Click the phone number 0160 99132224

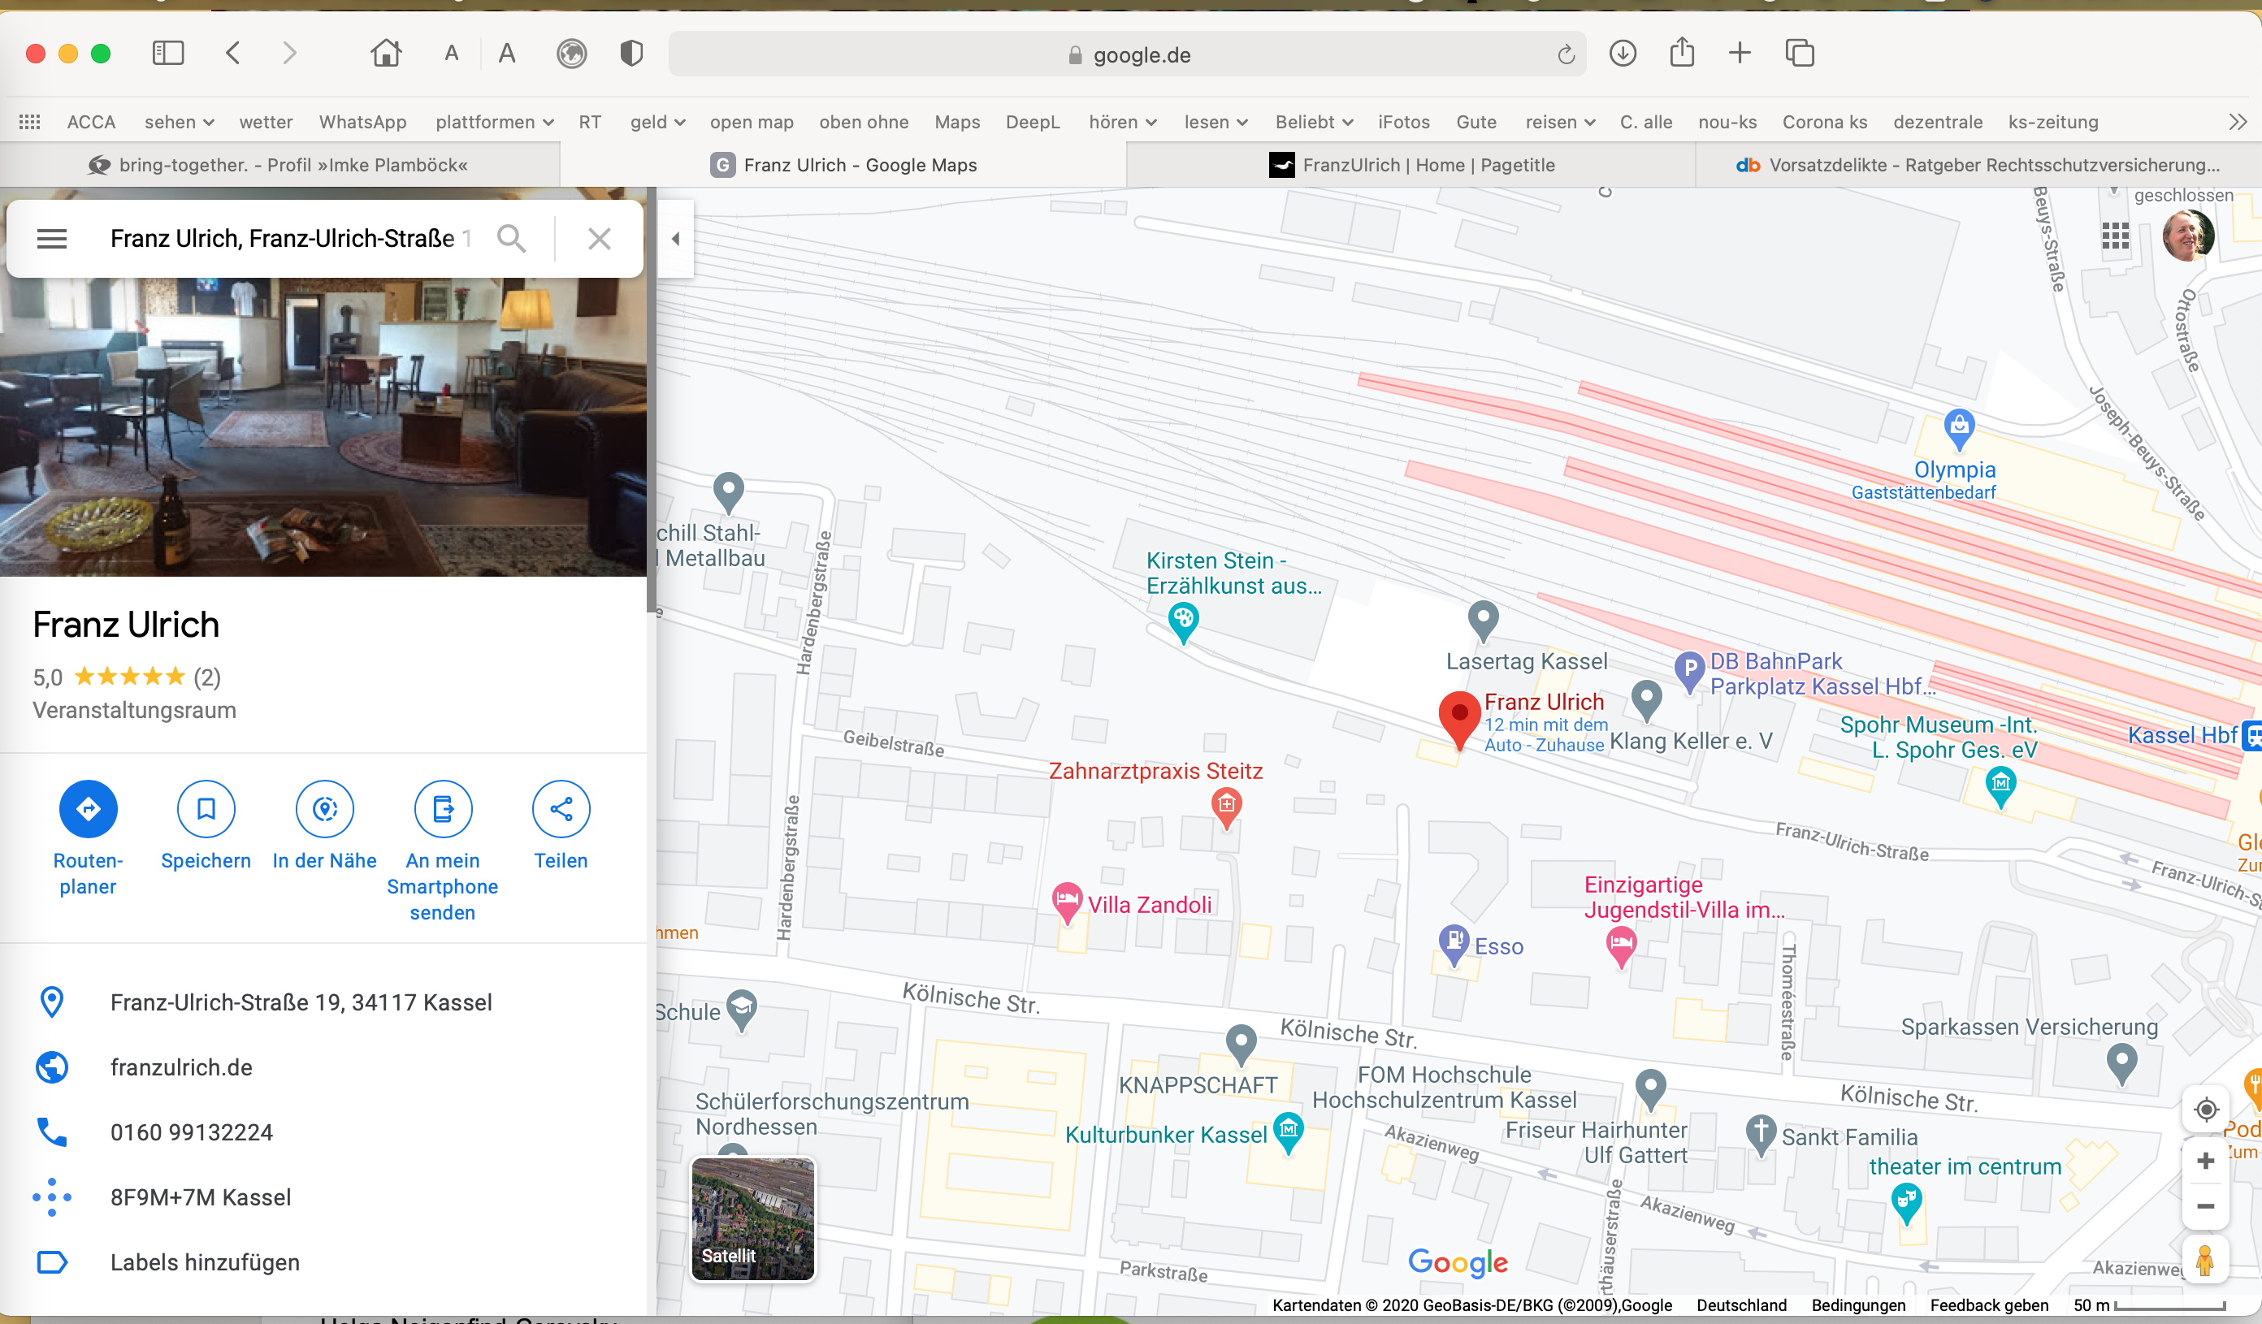[191, 1133]
